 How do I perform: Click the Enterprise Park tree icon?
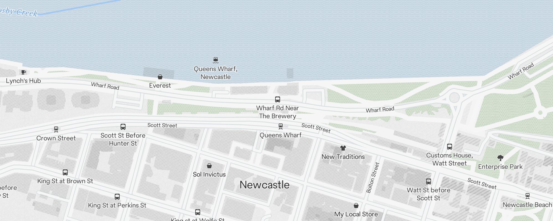[500, 158]
